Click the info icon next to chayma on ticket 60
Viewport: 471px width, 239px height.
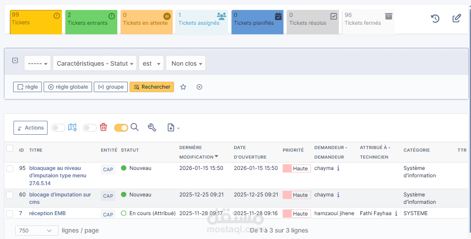point(338,195)
